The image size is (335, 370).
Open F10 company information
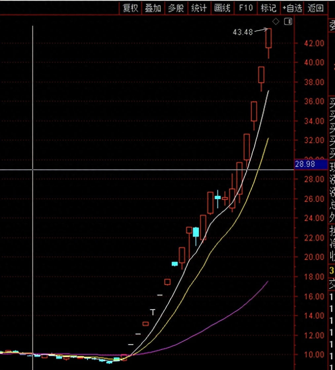[246, 8]
